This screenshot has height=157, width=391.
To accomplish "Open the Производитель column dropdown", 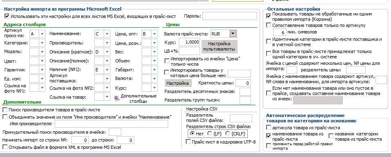I will pyautogui.click(x=107, y=43).
